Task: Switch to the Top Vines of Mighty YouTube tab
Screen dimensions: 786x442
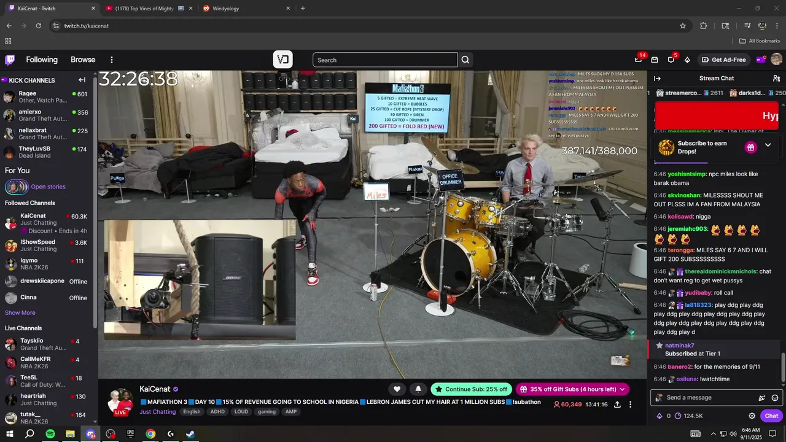Action: click(149, 9)
